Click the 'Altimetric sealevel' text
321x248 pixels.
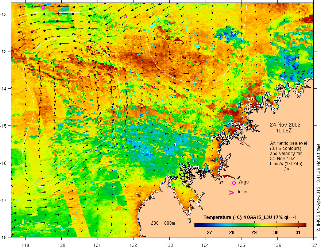click(x=289, y=143)
